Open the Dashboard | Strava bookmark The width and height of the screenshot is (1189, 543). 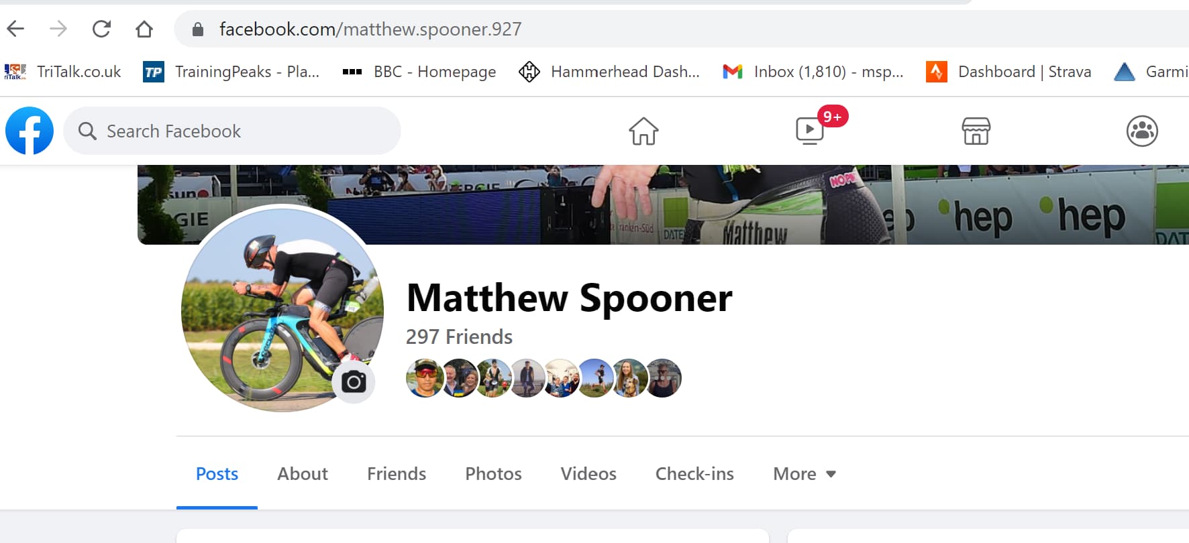click(x=1009, y=72)
